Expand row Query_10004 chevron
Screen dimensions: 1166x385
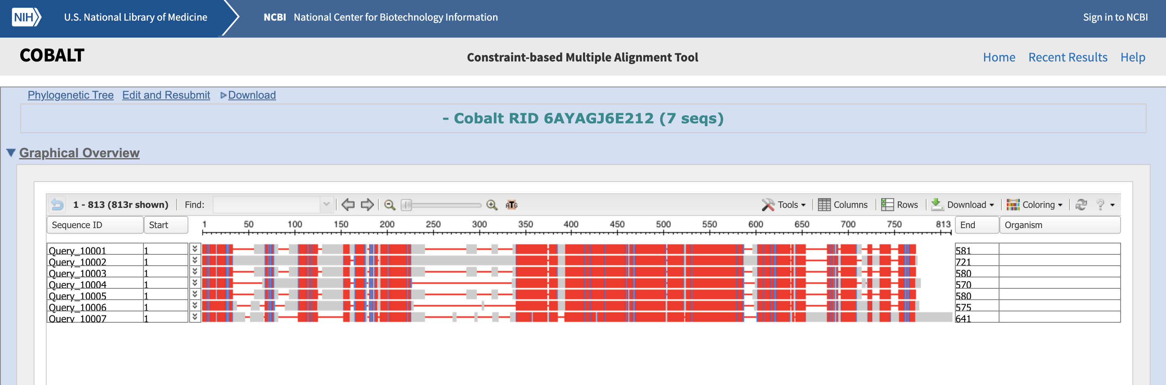pyautogui.click(x=194, y=282)
